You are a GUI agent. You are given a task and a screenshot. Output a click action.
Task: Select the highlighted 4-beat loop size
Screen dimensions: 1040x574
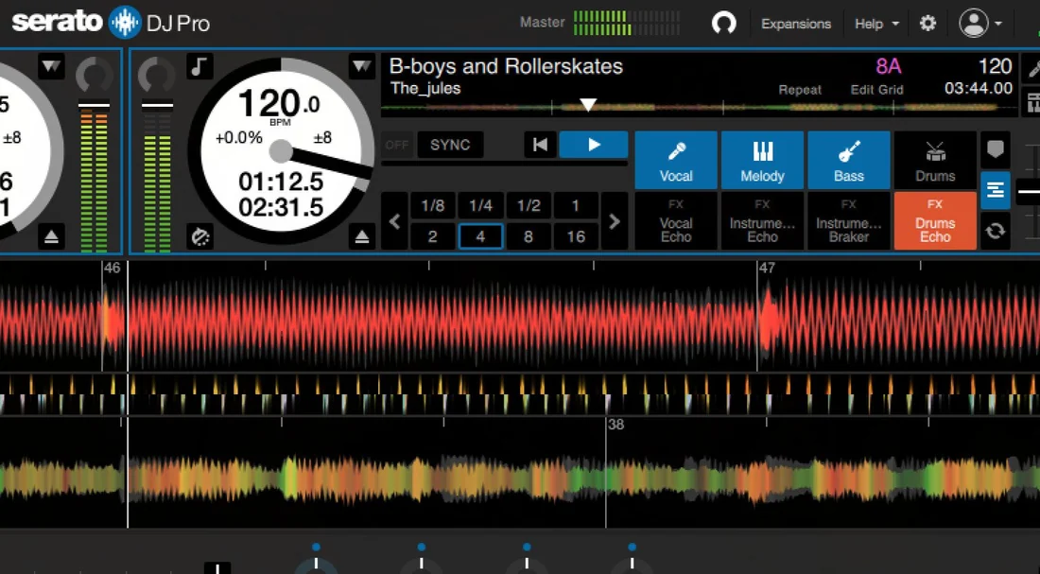click(480, 236)
